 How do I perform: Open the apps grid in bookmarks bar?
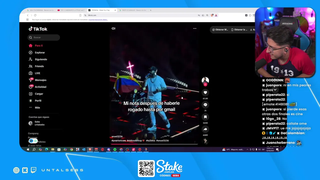tap(27, 19)
